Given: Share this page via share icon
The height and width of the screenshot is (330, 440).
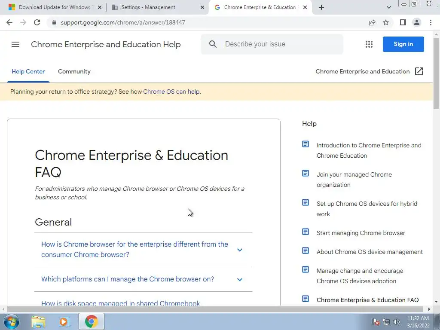Looking at the screenshot, I should [372, 22].
